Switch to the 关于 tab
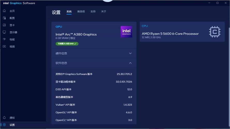This screenshot has height=129, width=230. click(103, 11)
